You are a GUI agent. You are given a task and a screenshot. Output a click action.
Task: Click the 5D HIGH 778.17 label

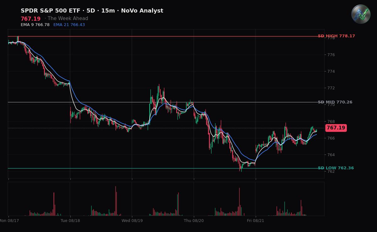(336, 36)
